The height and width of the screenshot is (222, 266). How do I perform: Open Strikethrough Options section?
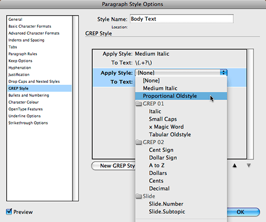point(28,123)
